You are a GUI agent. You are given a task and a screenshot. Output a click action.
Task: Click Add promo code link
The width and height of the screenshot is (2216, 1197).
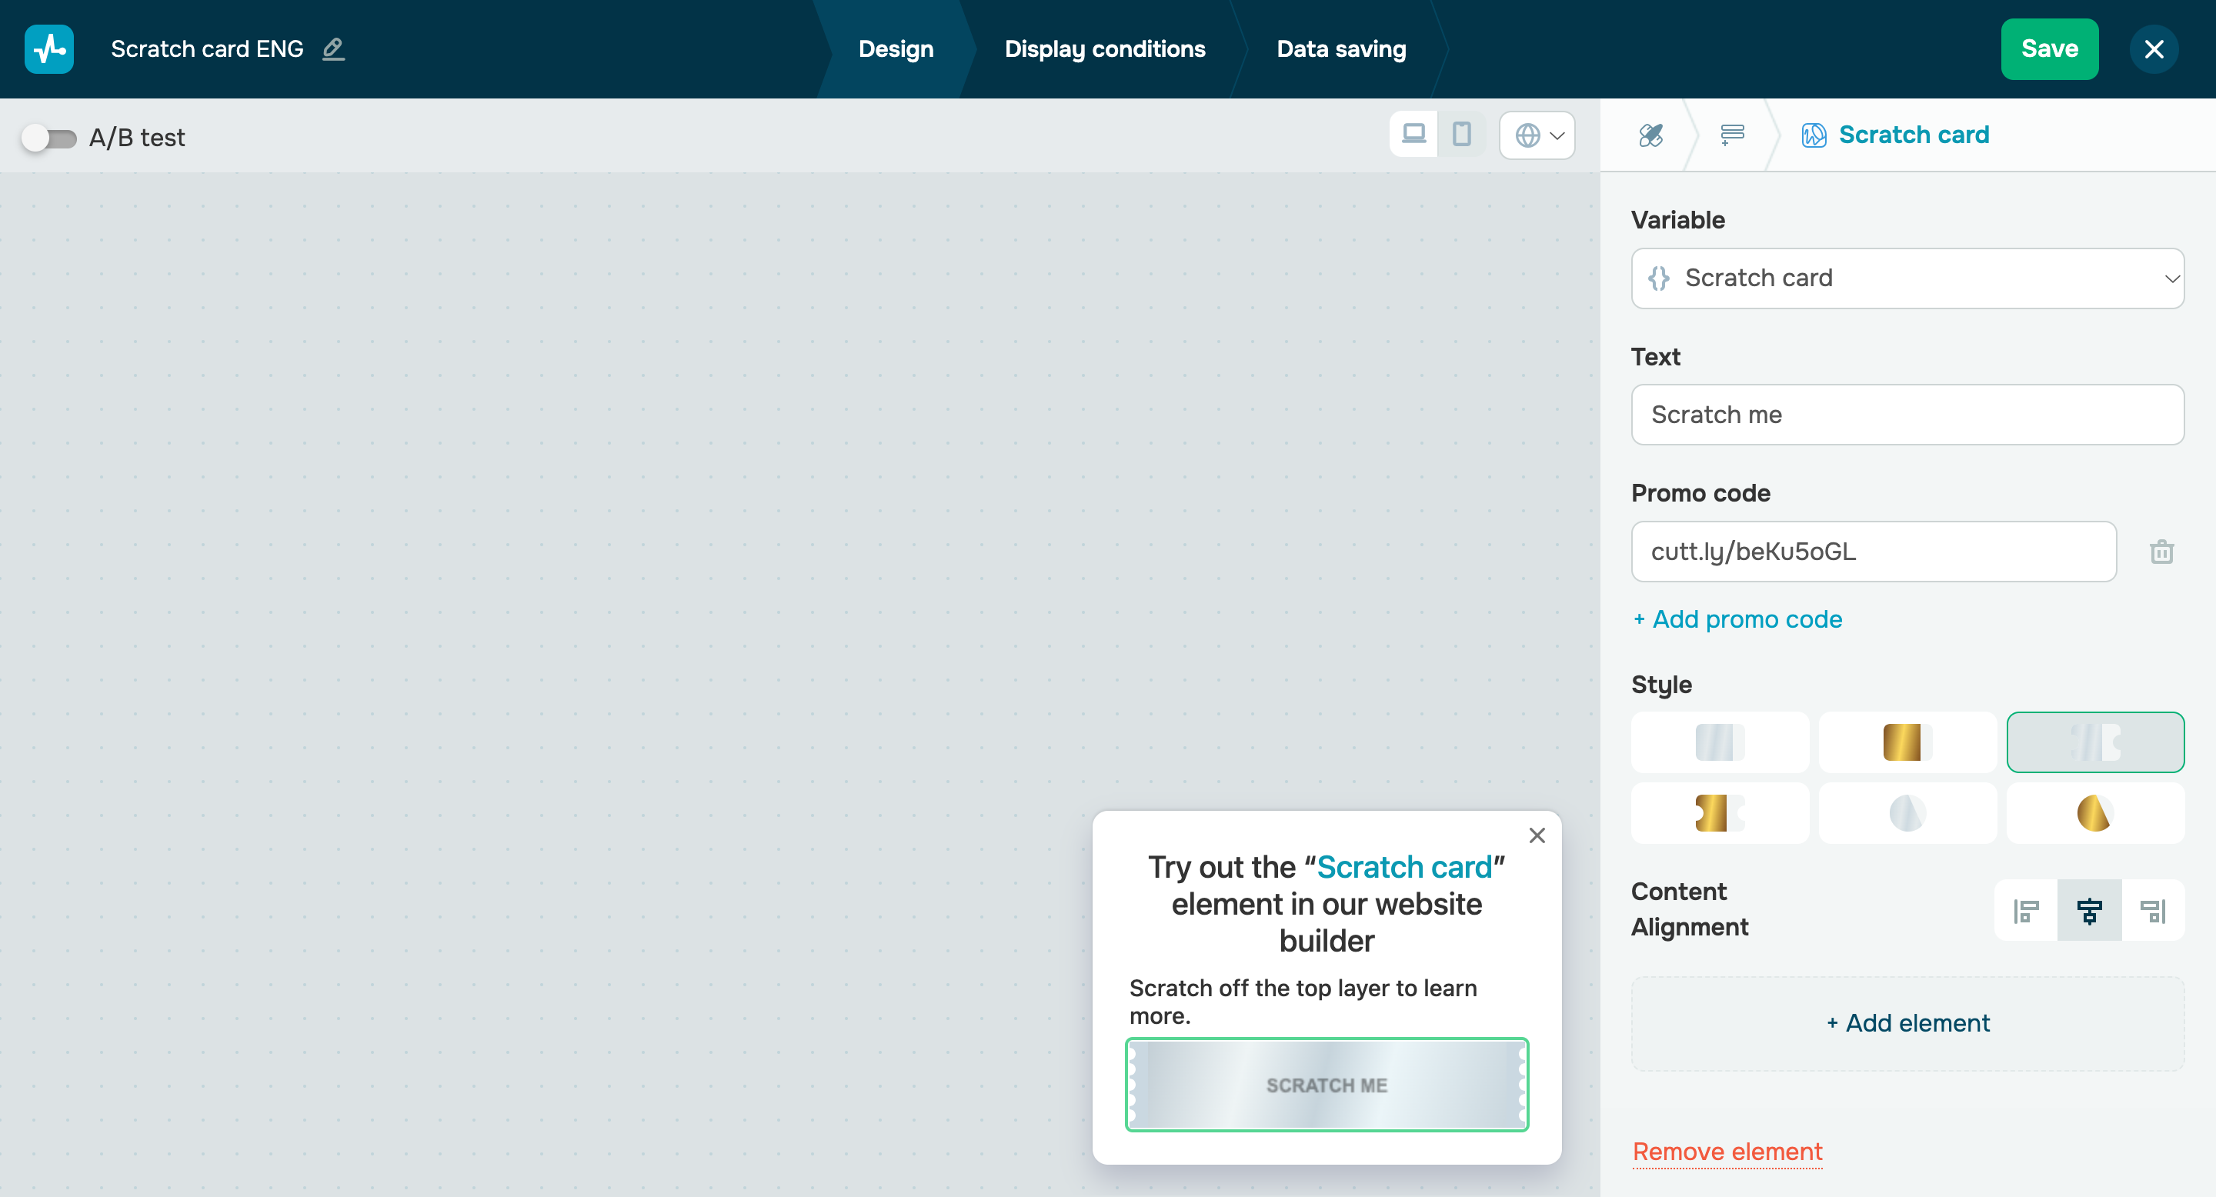pos(1737,619)
